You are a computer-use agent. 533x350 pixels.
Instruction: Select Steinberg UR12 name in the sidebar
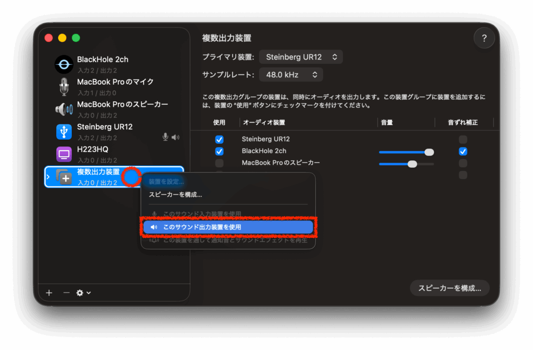pyautogui.click(x=105, y=127)
